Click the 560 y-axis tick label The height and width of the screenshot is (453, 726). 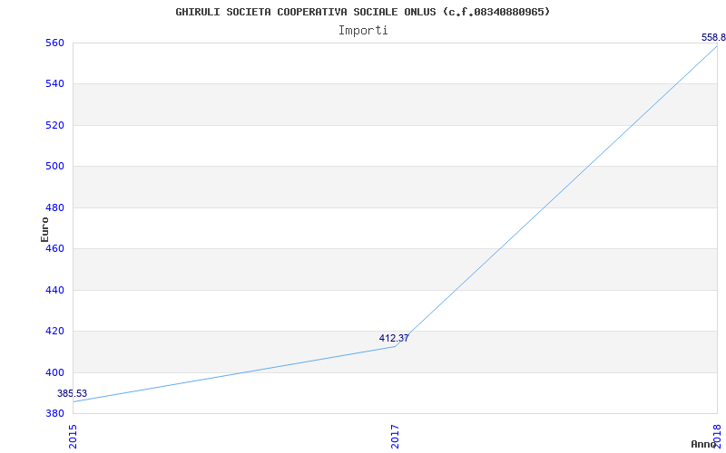click(54, 43)
